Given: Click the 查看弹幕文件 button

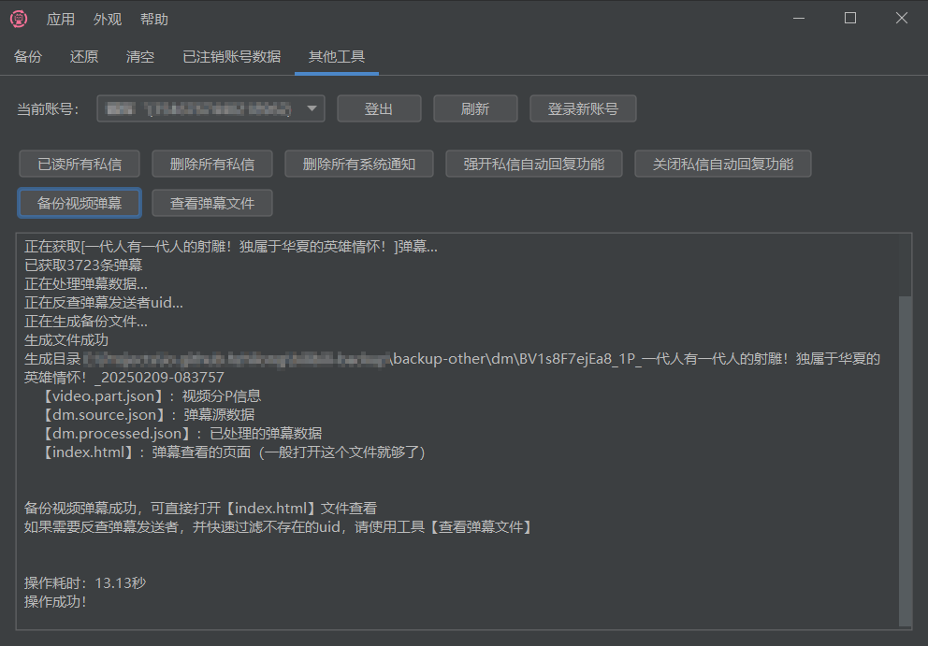Looking at the screenshot, I should [x=211, y=203].
